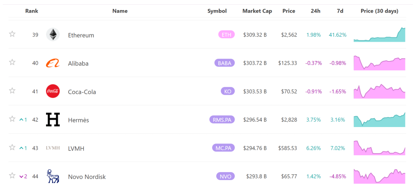Image resolution: width=414 pixels, height=191 pixels.
Task: Add Novo Nordisk to favorites star
Action: coord(12,176)
